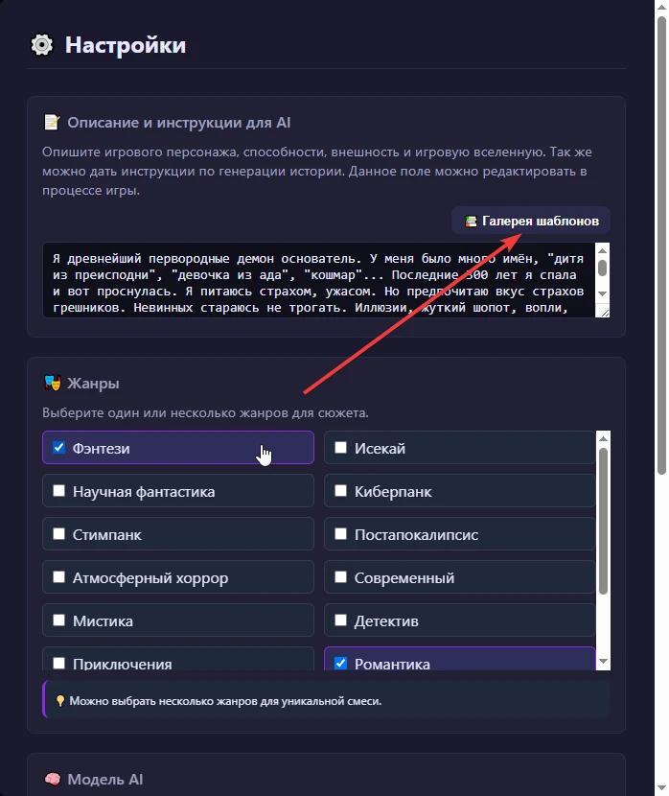Click the page scrollbar down arrow
This screenshot has width=669, height=796.
(661, 787)
